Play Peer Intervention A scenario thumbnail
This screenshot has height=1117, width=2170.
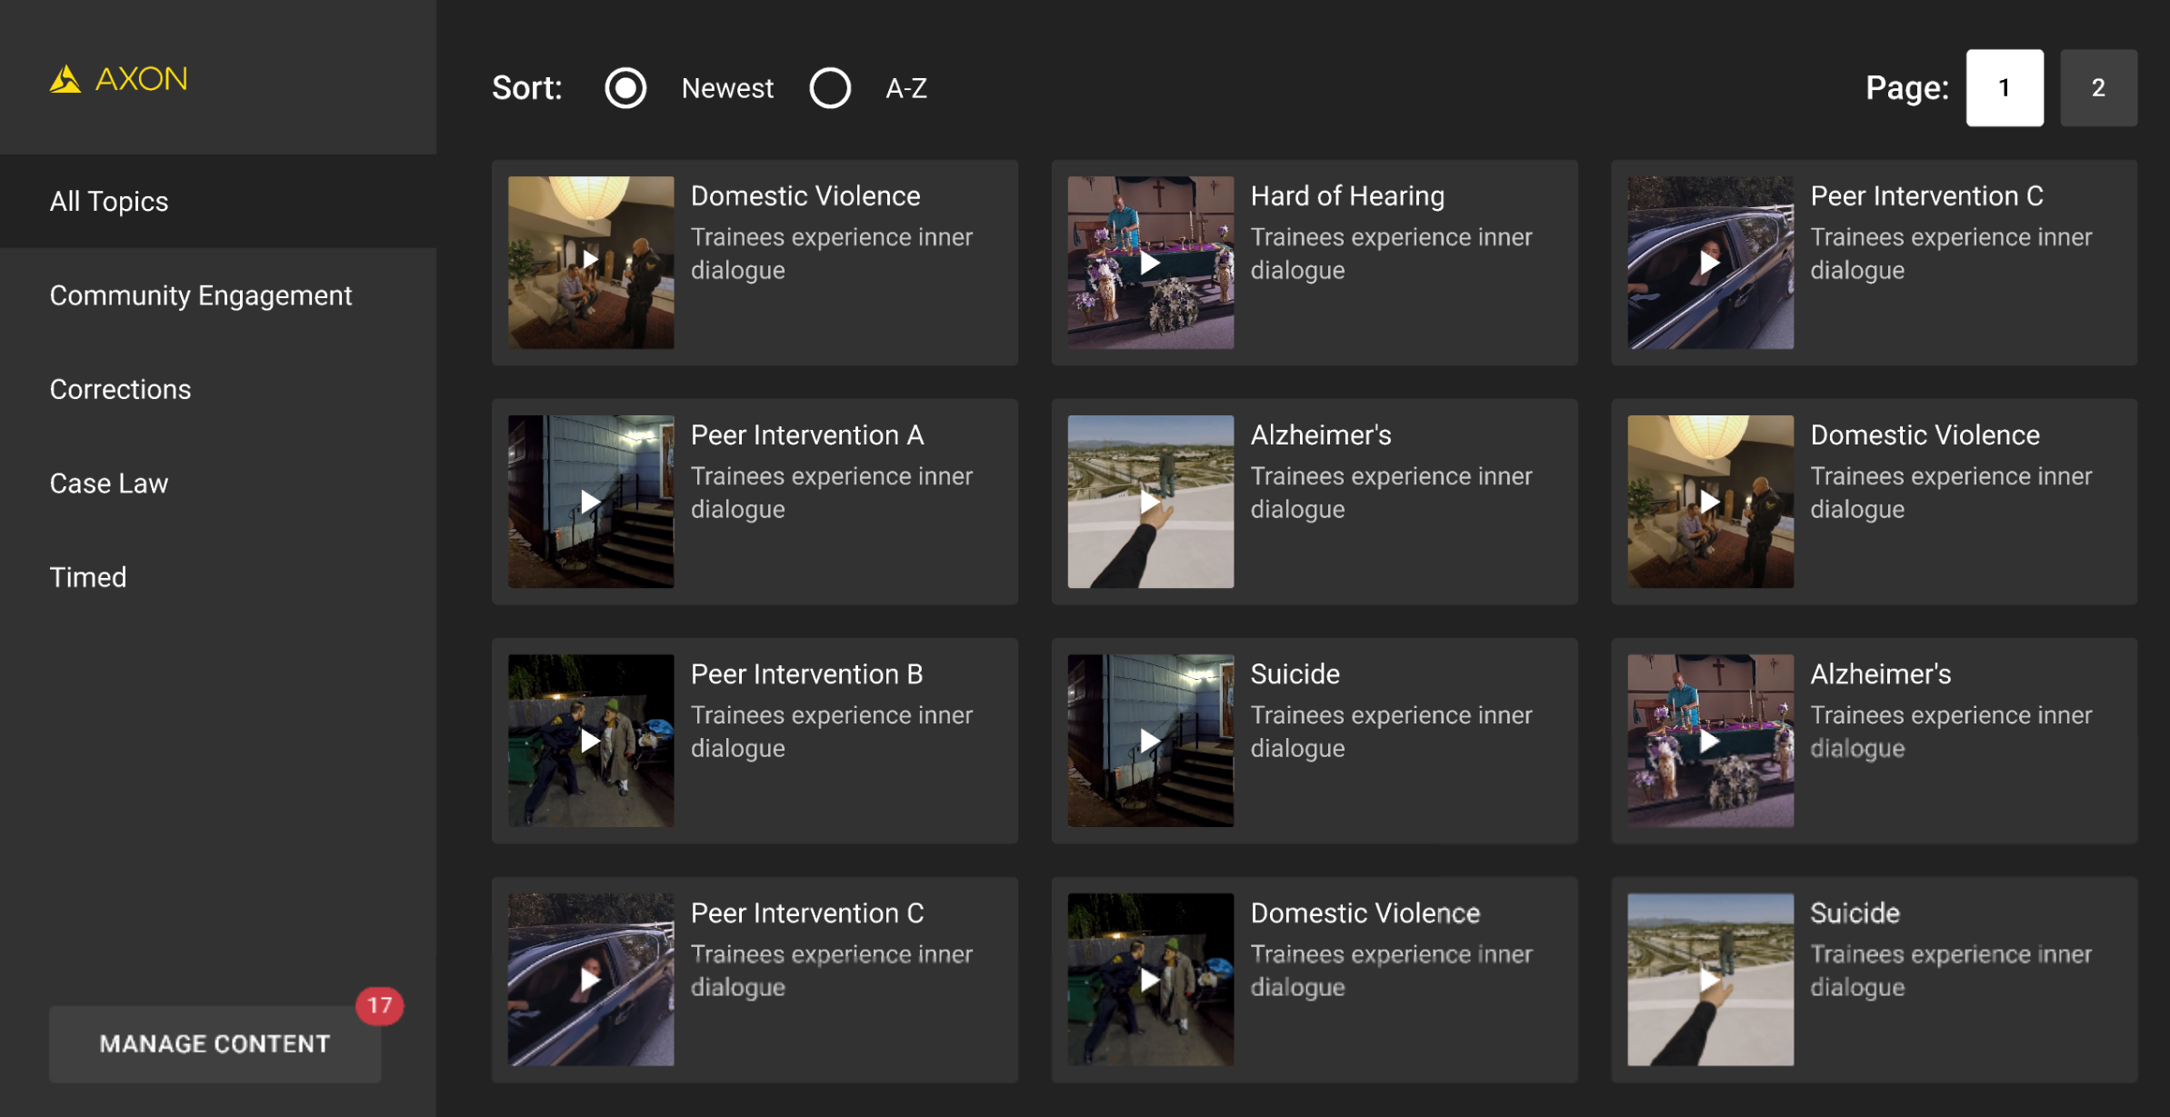coord(590,502)
